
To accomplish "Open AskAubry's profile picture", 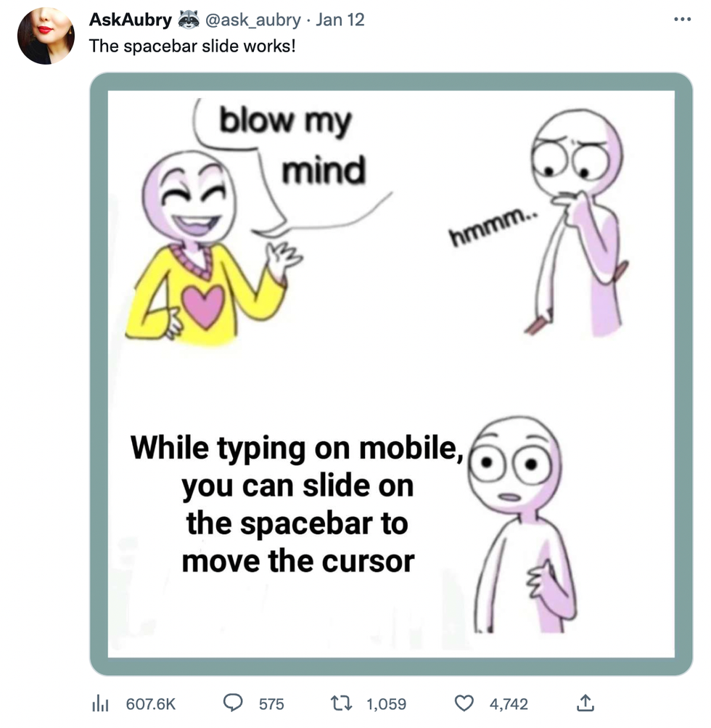I will (x=46, y=36).
